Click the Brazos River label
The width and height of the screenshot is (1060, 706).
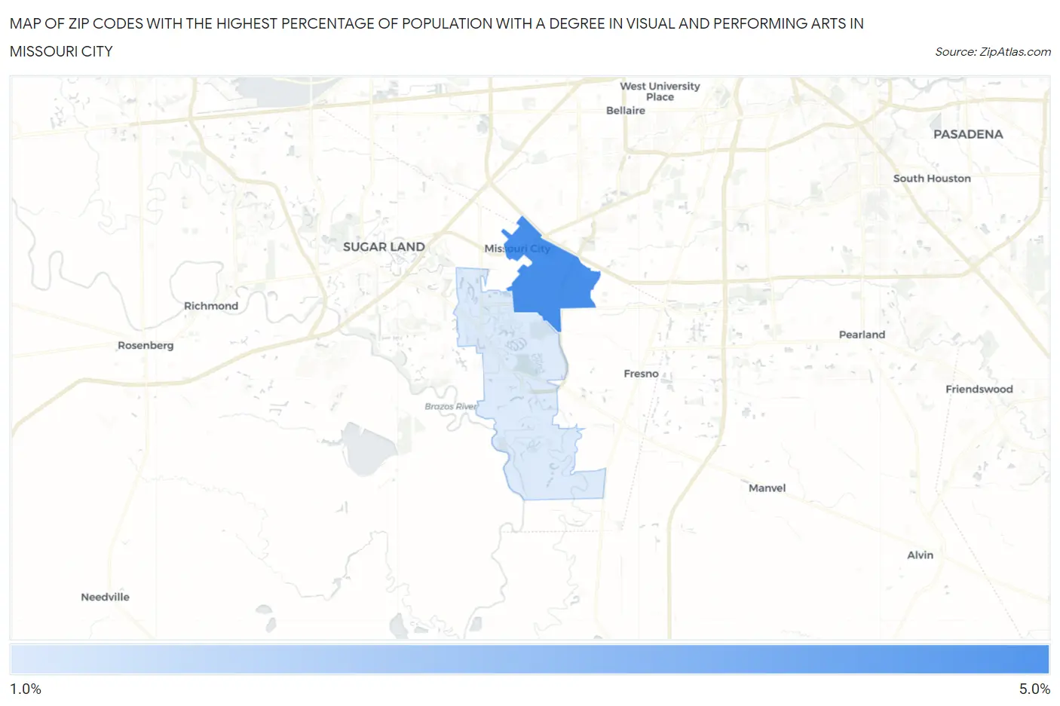[451, 406]
